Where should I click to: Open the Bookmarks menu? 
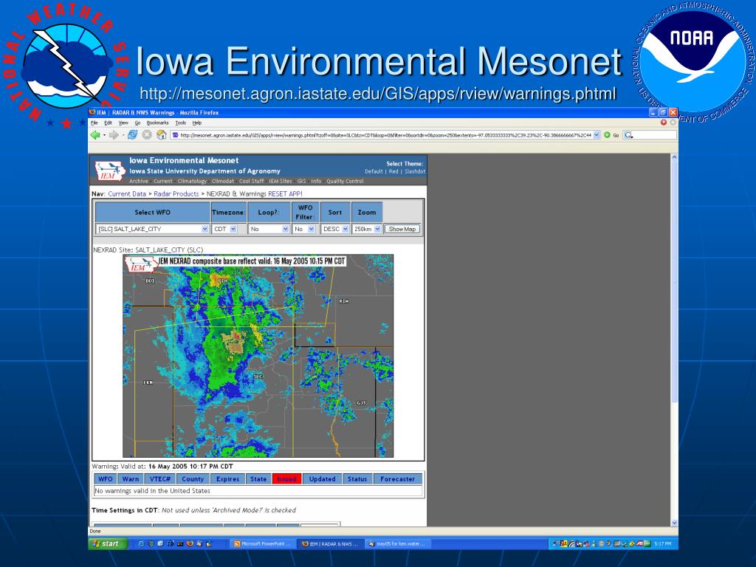(158, 123)
